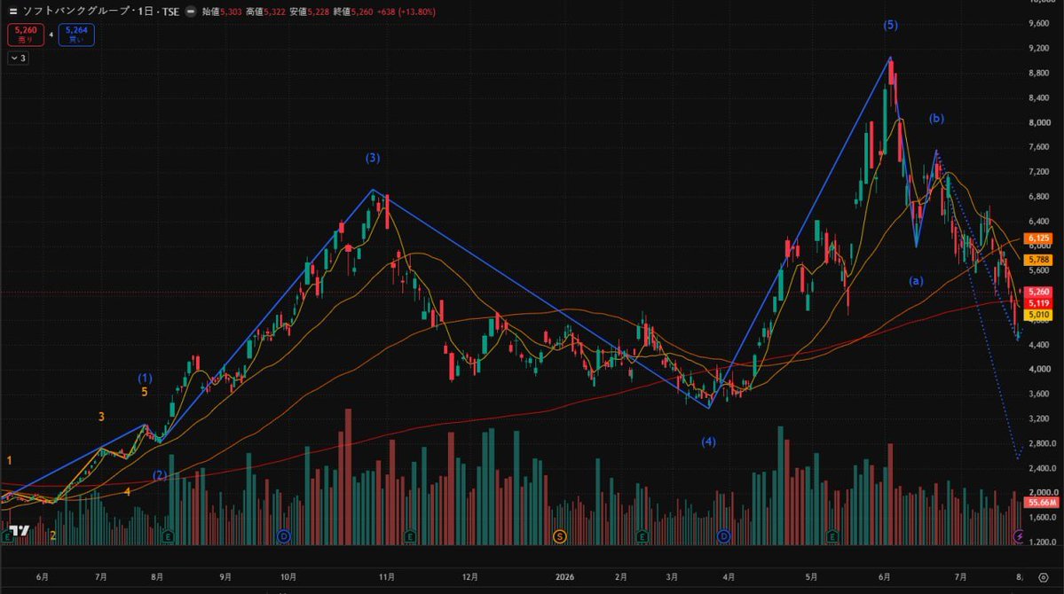Click the 5月 label on time axis
Image resolution: width=1064 pixels, height=594 pixels.
[x=812, y=577]
